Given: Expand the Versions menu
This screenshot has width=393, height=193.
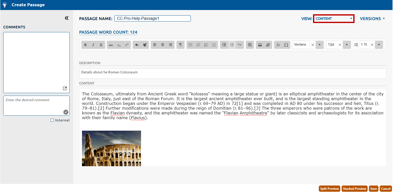Looking at the screenshot, I should point(372,19).
